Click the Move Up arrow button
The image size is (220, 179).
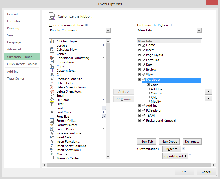[208, 92]
